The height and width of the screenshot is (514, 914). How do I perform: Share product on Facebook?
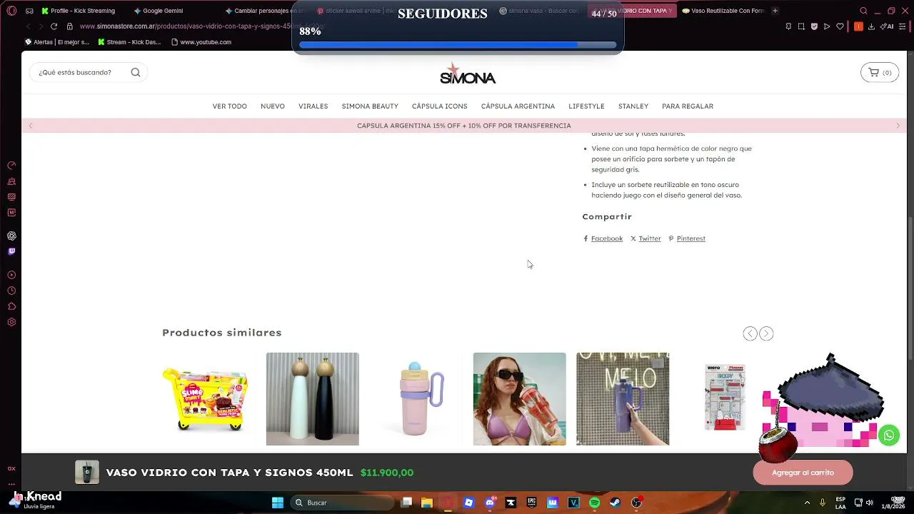coord(603,238)
